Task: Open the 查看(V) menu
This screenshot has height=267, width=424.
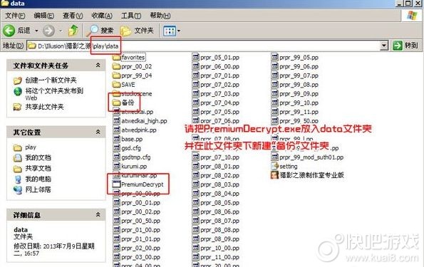Action: pos(73,16)
